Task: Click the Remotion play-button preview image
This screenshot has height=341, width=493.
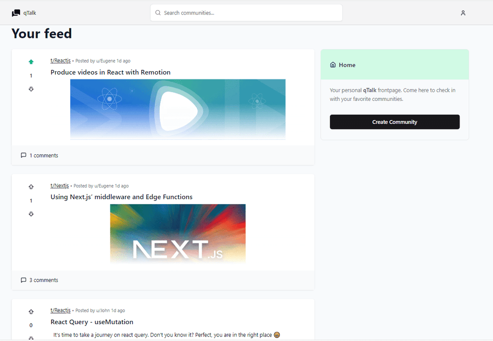Action: click(x=178, y=109)
